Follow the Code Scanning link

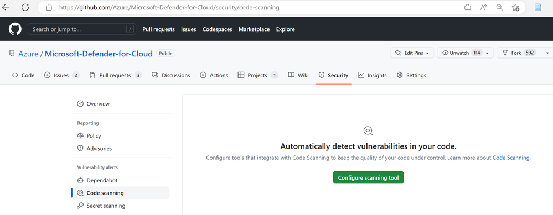[511, 158]
